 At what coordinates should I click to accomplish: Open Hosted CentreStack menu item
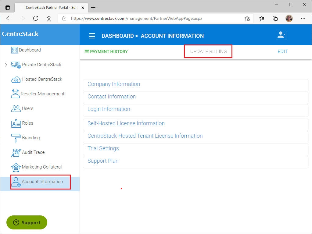42,79
